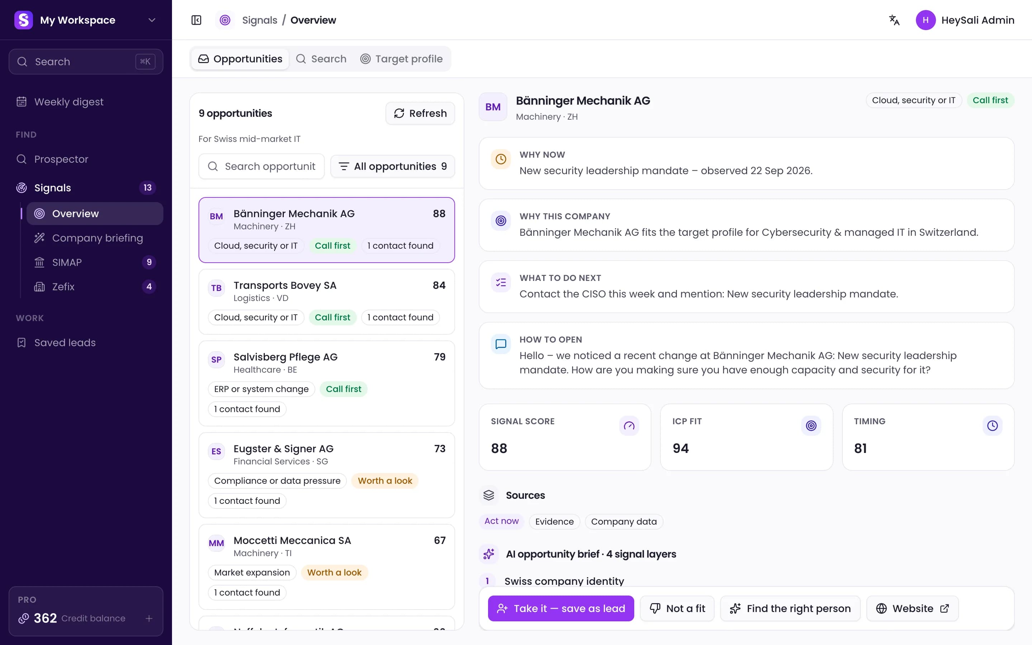
Task: Click the What to Do Next checklist icon
Action: click(501, 282)
